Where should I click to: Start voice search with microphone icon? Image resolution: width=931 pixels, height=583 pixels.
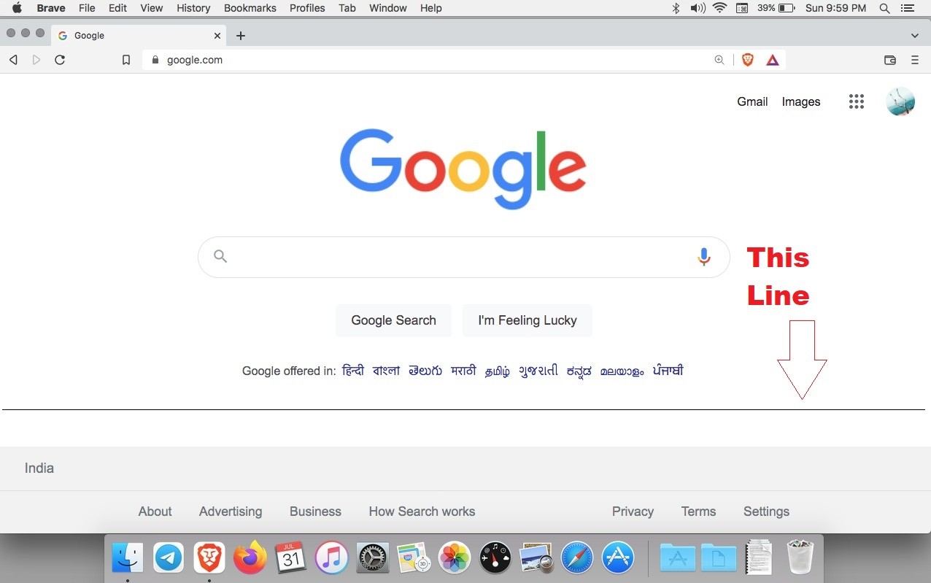704,257
